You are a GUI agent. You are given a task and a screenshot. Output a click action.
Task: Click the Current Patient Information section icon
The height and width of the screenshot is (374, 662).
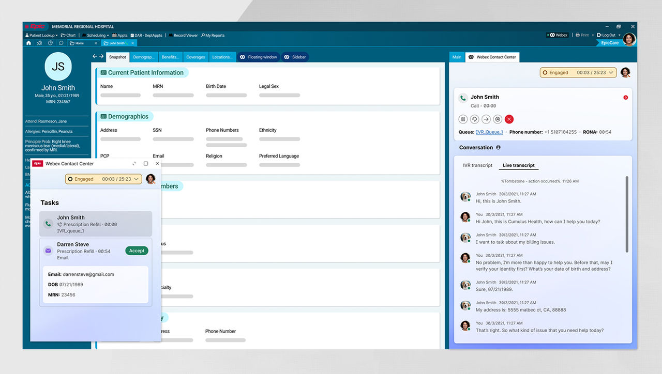(103, 73)
